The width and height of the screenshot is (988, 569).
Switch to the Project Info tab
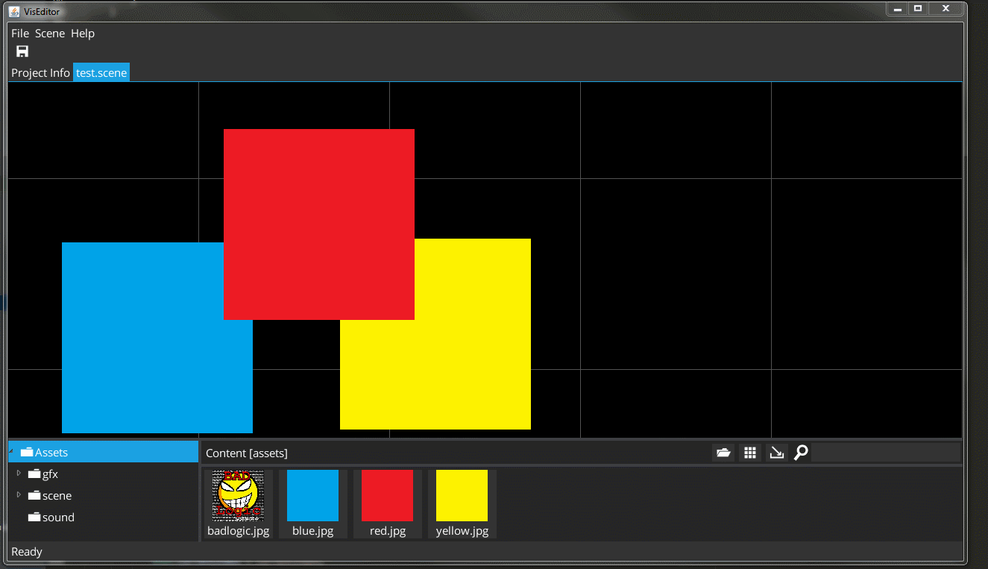click(x=40, y=73)
